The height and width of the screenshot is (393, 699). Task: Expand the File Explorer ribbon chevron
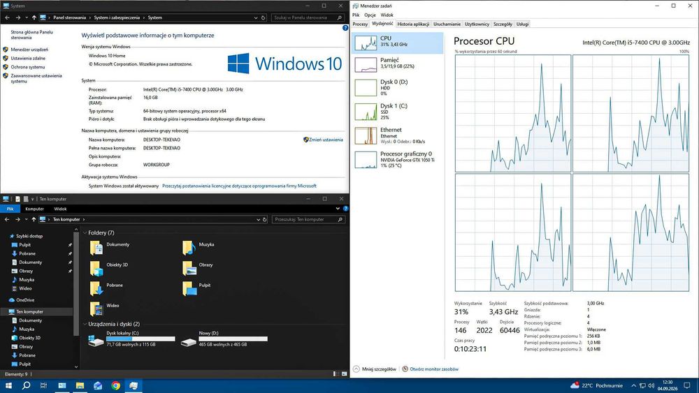tap(338, 208)
